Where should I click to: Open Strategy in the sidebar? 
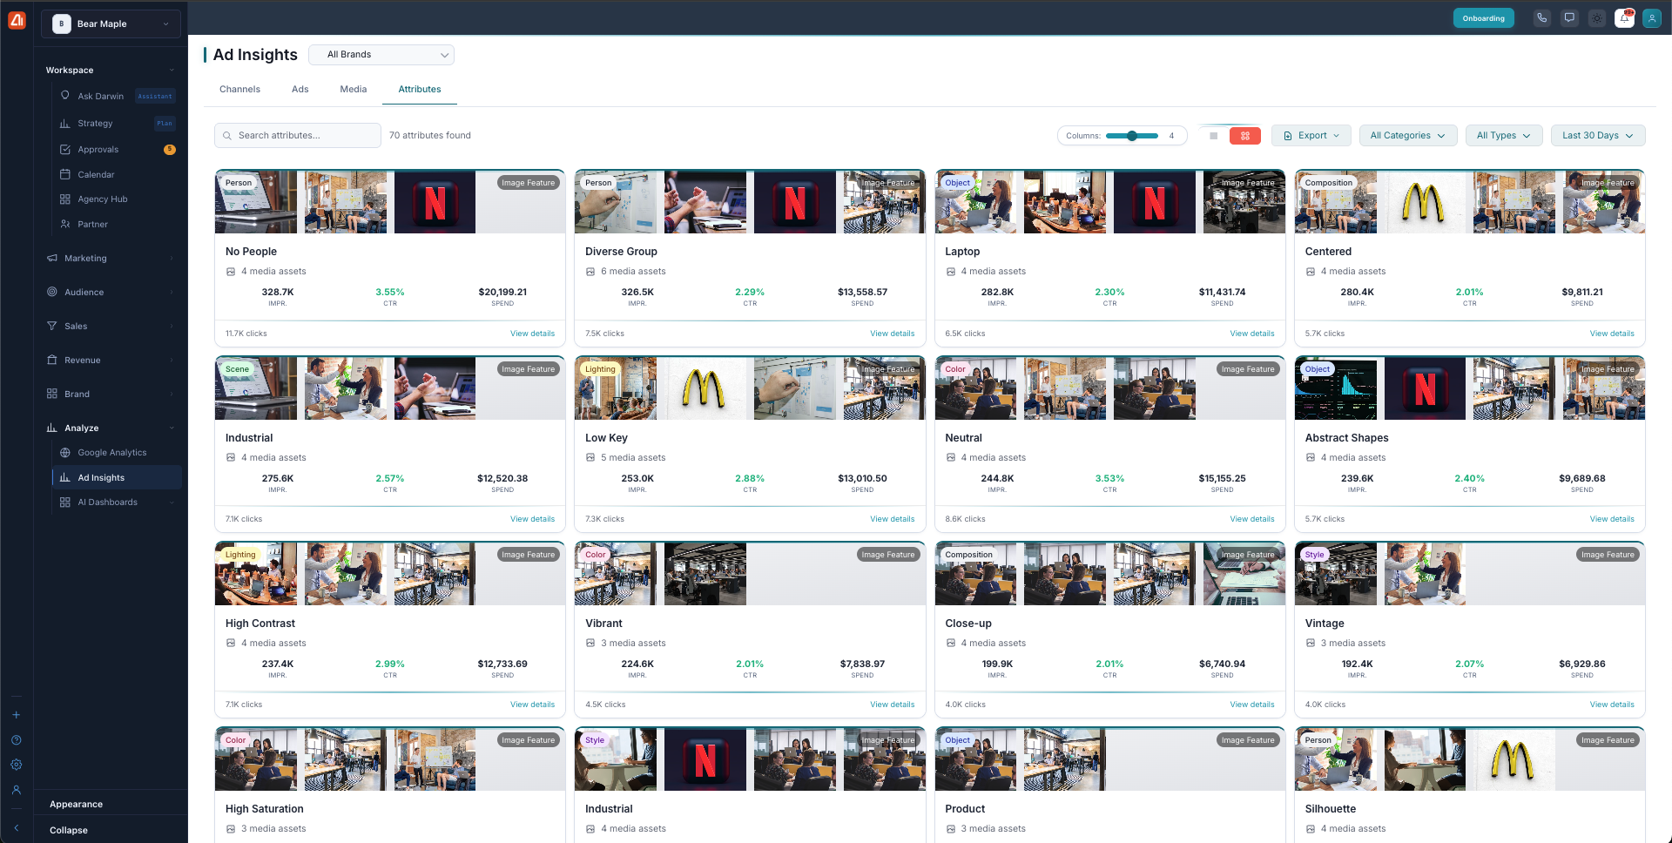pos(118,124)
